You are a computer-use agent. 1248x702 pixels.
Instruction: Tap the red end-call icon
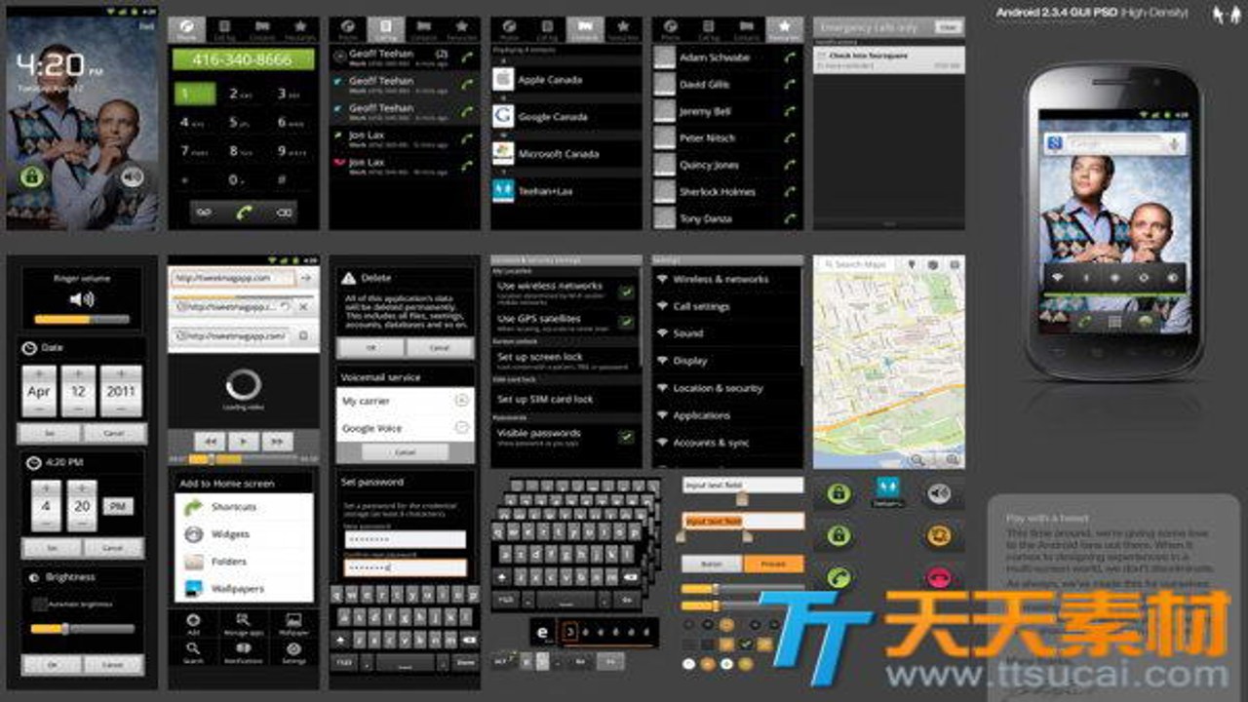pos(939,576)
